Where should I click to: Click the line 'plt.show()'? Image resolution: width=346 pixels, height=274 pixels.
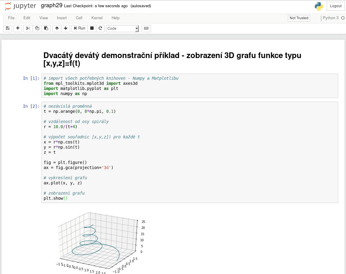coord(56,198)
